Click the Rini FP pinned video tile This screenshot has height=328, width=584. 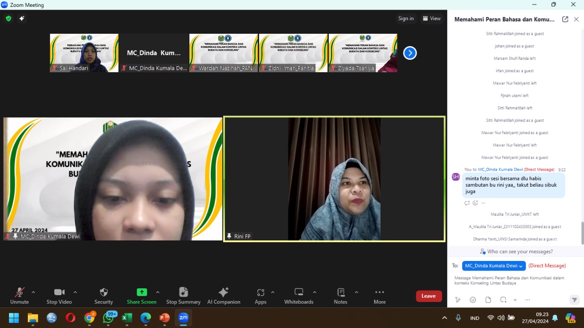(334, 179)
